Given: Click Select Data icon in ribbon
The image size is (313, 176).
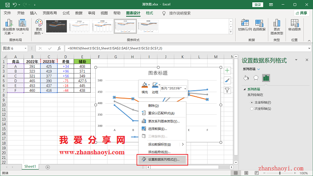Looking at the screenshot, I should coord(259,25).
